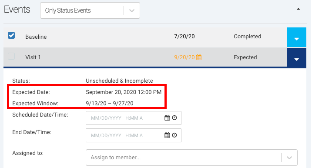Open clock picker for End Date/Time
The image size is (312, 168).
click(174, 135)
